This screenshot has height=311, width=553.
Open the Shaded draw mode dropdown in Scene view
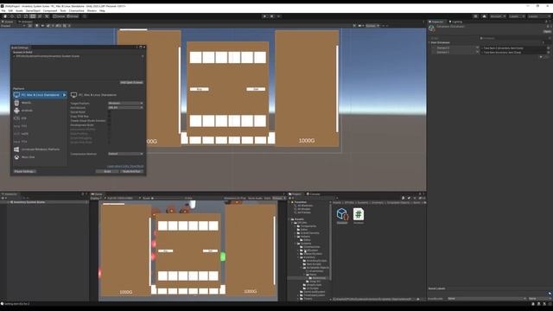pyautogui.click(x=12, y=26)
